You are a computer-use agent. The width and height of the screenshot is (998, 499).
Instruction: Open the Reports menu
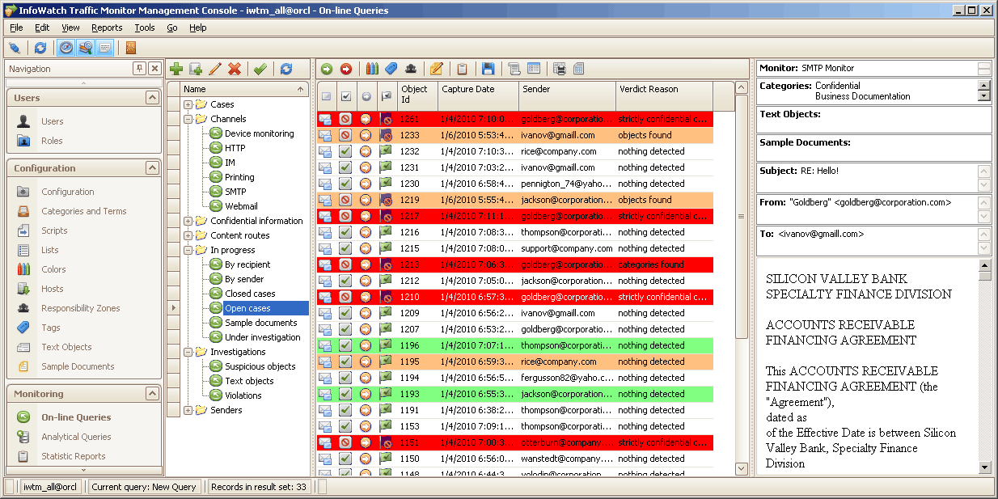107,27
